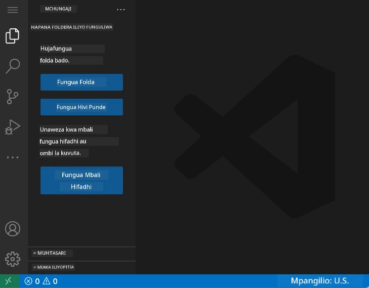Open the hamburger application menu
This screenshot has width=369, height=288.
tap(13, 10)
